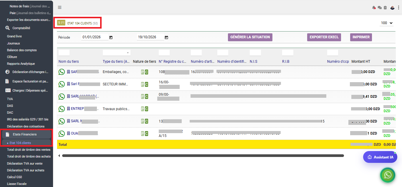Open IRG des salariés G29 / 301 bis
Viewport: 402px width, 187px height.
[x=28, y=119]
